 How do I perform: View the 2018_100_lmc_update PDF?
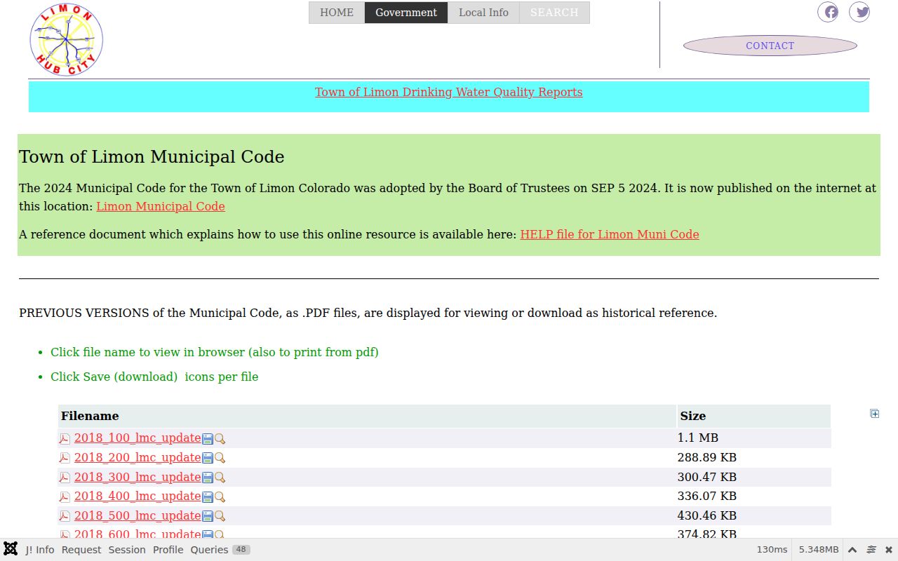[138, 438]
